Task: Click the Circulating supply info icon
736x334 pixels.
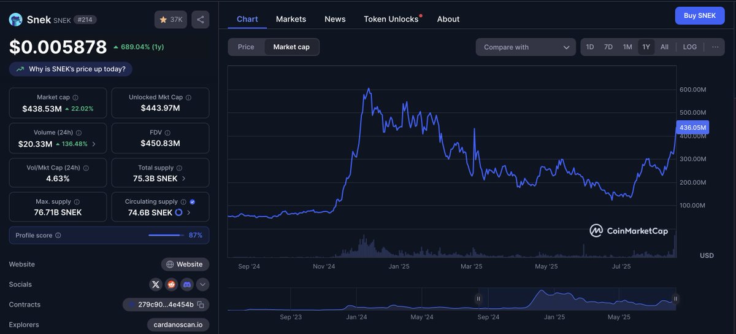Action: tap(183, 201)
